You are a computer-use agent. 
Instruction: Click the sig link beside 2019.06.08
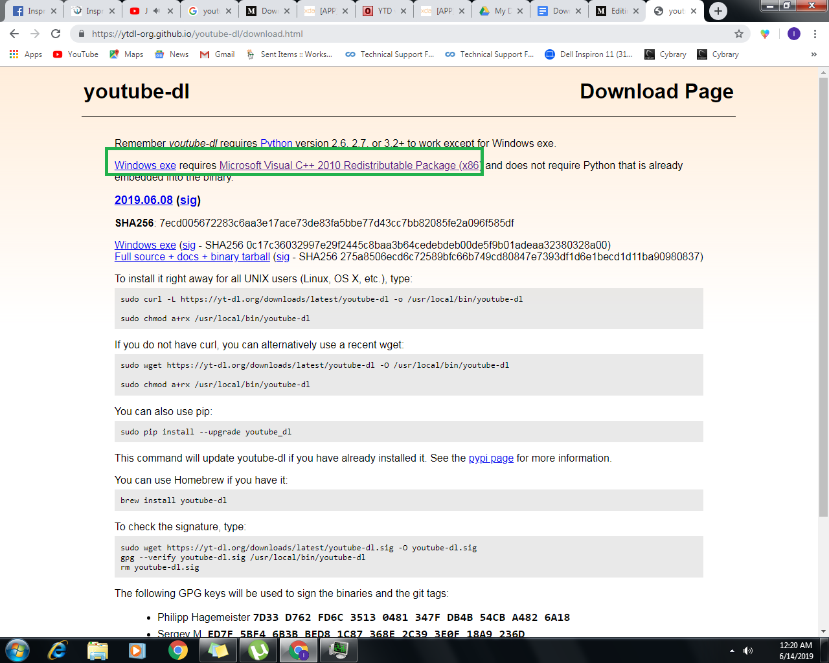188,200
